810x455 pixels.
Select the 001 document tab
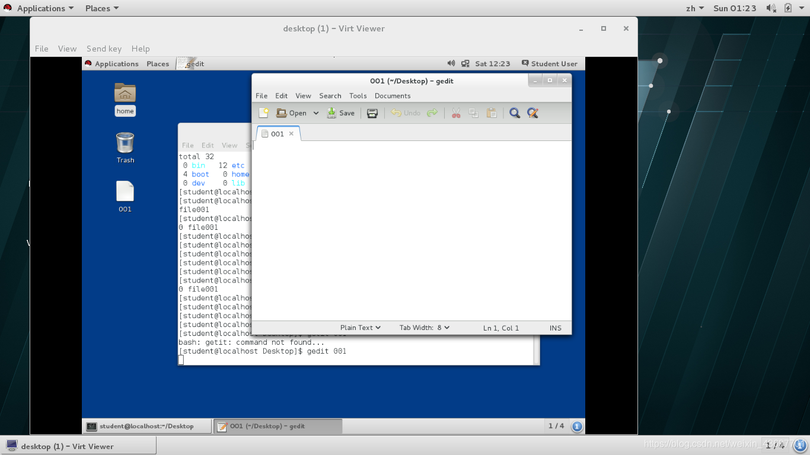click(x=278, y=134)
